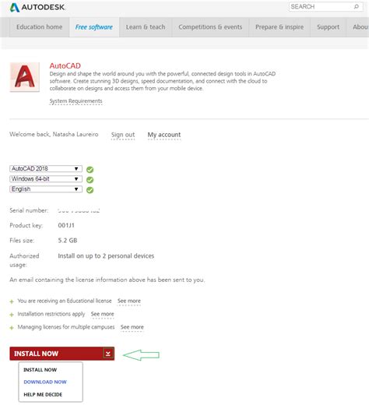Image resolution: width=369 pixels, height=405 pixels.
Task: Open the Support tab
Action: (x=328, y=27)
